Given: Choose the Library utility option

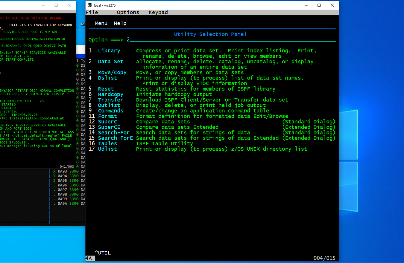Looking at the screenshot, I should coord(109,51).
